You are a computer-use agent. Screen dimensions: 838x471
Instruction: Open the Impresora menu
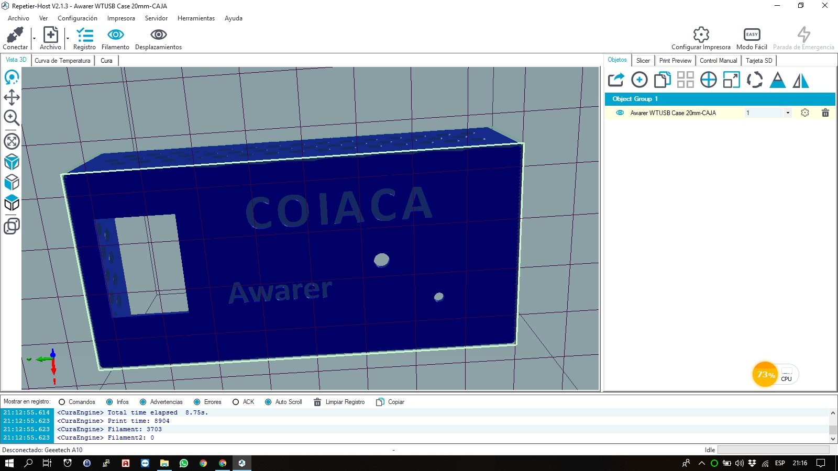tap(121, 18)
